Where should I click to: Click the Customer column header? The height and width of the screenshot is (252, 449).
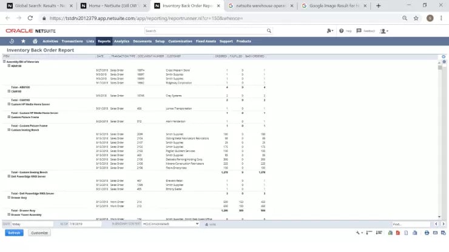click(174, 56)
